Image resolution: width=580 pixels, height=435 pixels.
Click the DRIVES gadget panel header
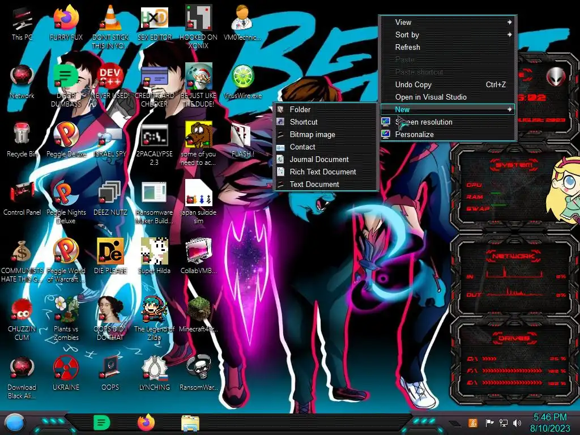click(514, 338)
